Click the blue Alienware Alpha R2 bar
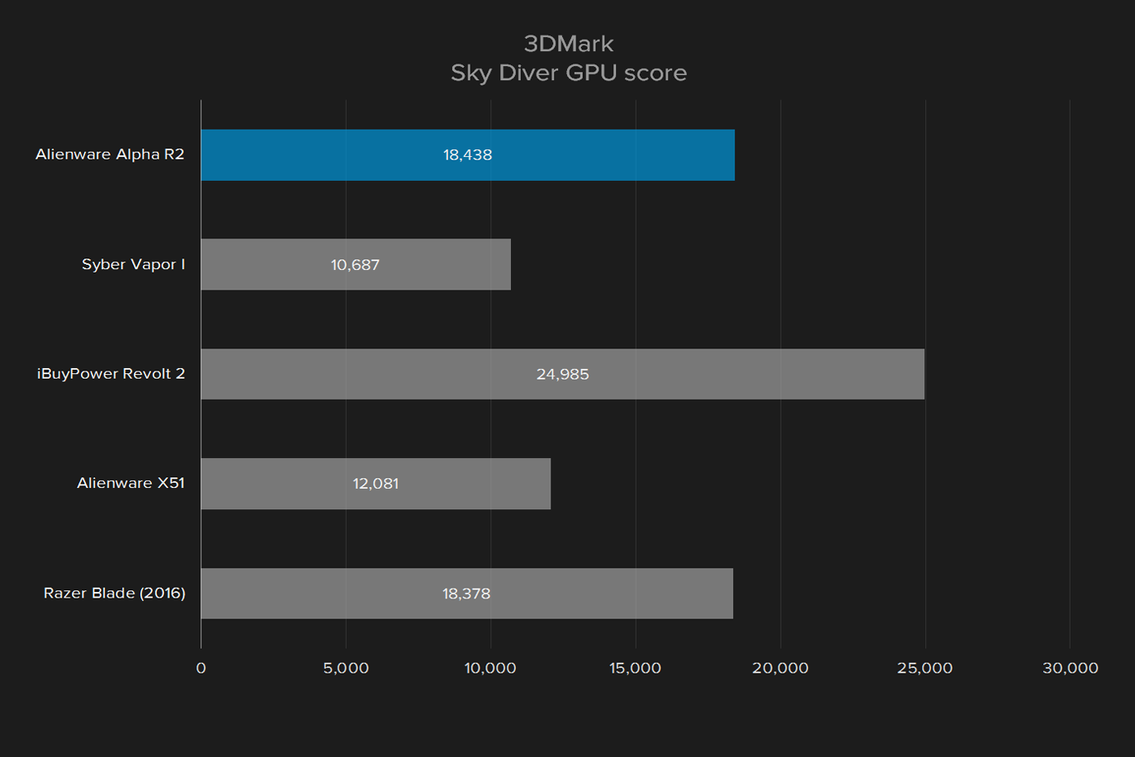 467,155
